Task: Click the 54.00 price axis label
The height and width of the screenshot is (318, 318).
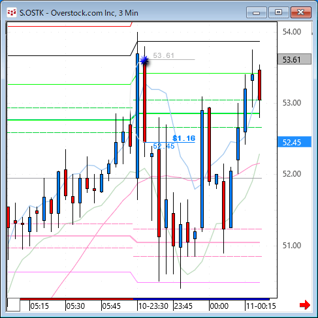Action: click(x=292, y=32)
